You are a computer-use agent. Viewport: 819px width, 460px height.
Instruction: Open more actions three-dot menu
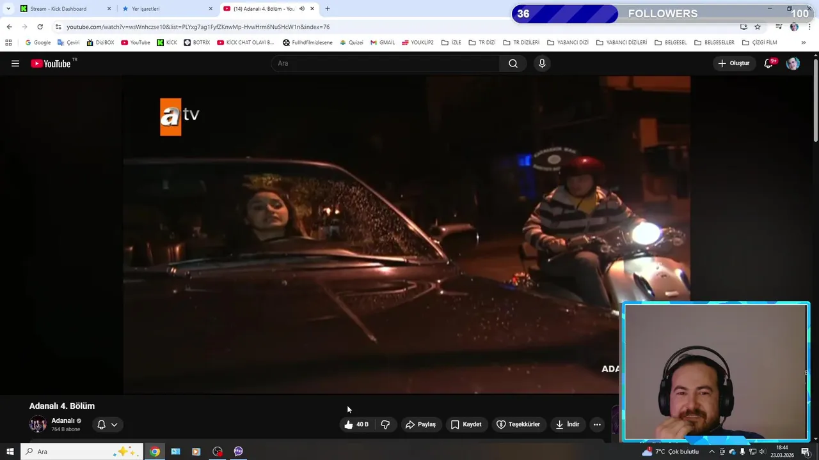(x=597, y=424)
